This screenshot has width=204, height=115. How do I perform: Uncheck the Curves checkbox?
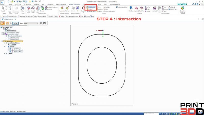6,53
